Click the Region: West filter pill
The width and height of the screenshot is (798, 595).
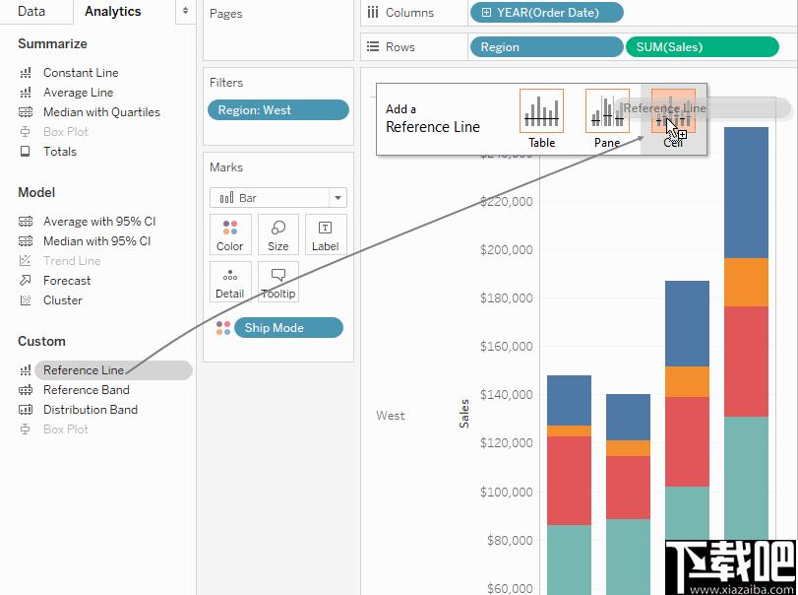(278, 110)
